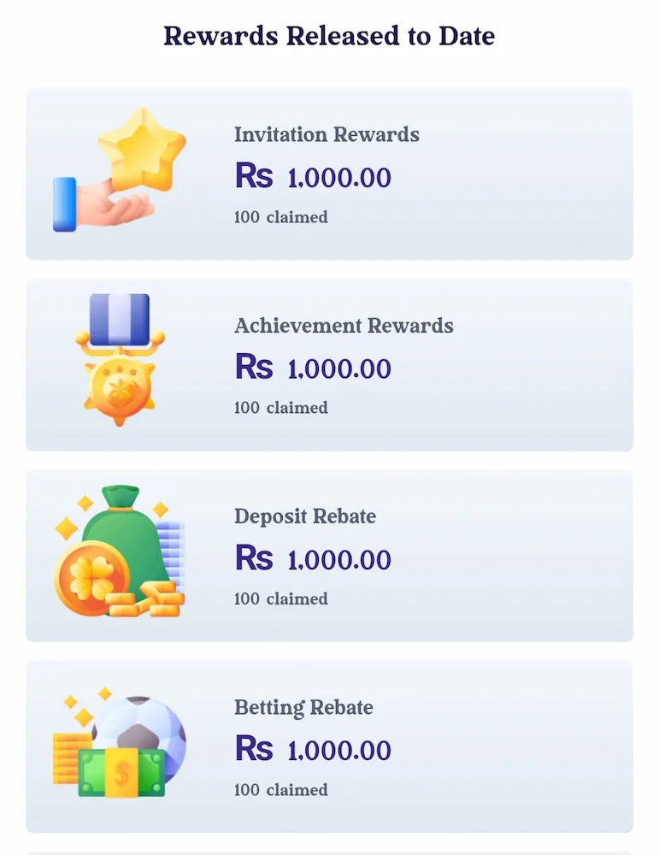Click 100 claimed in Betting Rebate card
Viewport: 659px width, 855px height.
pyautogui.click(x=280, y=789)
